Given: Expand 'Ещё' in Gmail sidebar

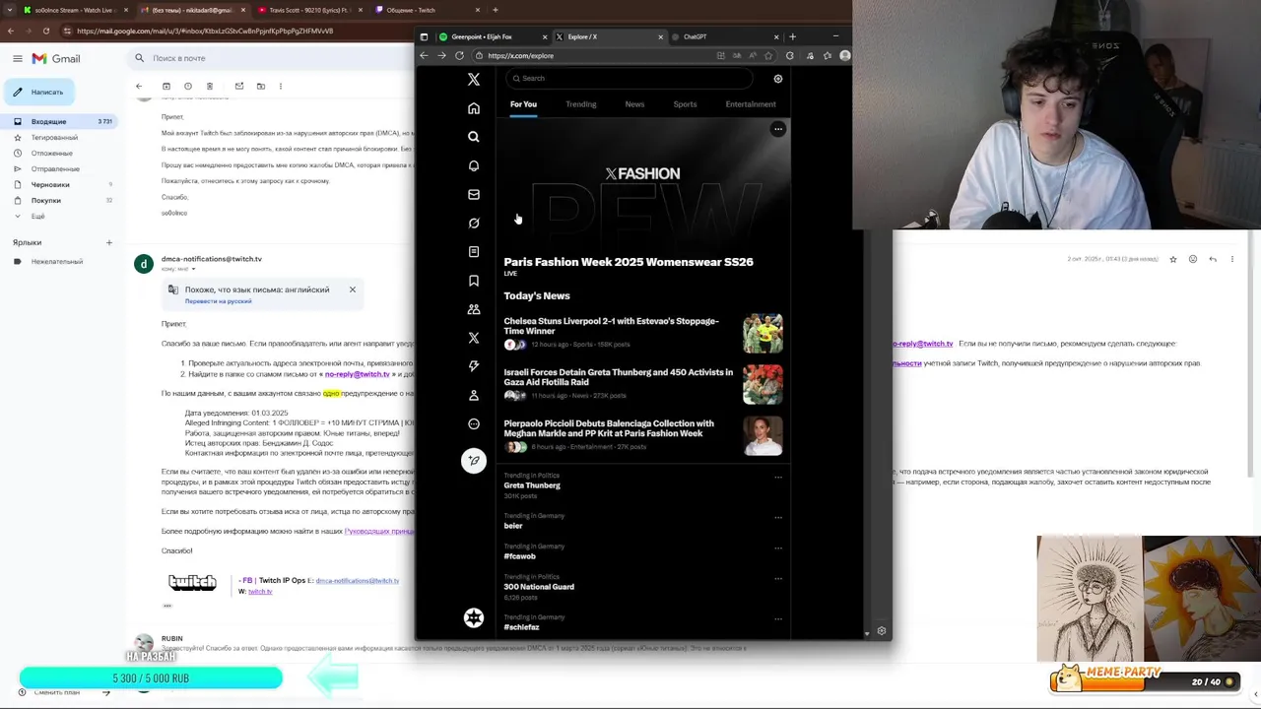Looking at the screenshot, I should [x=37, y=216].
